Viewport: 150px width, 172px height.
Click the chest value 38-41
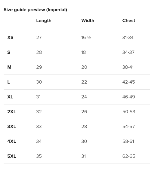128,67
